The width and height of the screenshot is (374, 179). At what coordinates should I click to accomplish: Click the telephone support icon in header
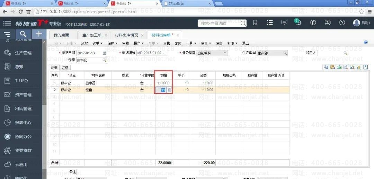pyautogui.click(x=313, y=23)
